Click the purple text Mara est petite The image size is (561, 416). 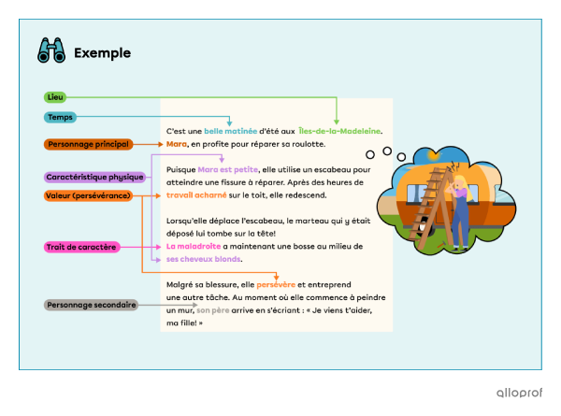click(x=228, y=169)
